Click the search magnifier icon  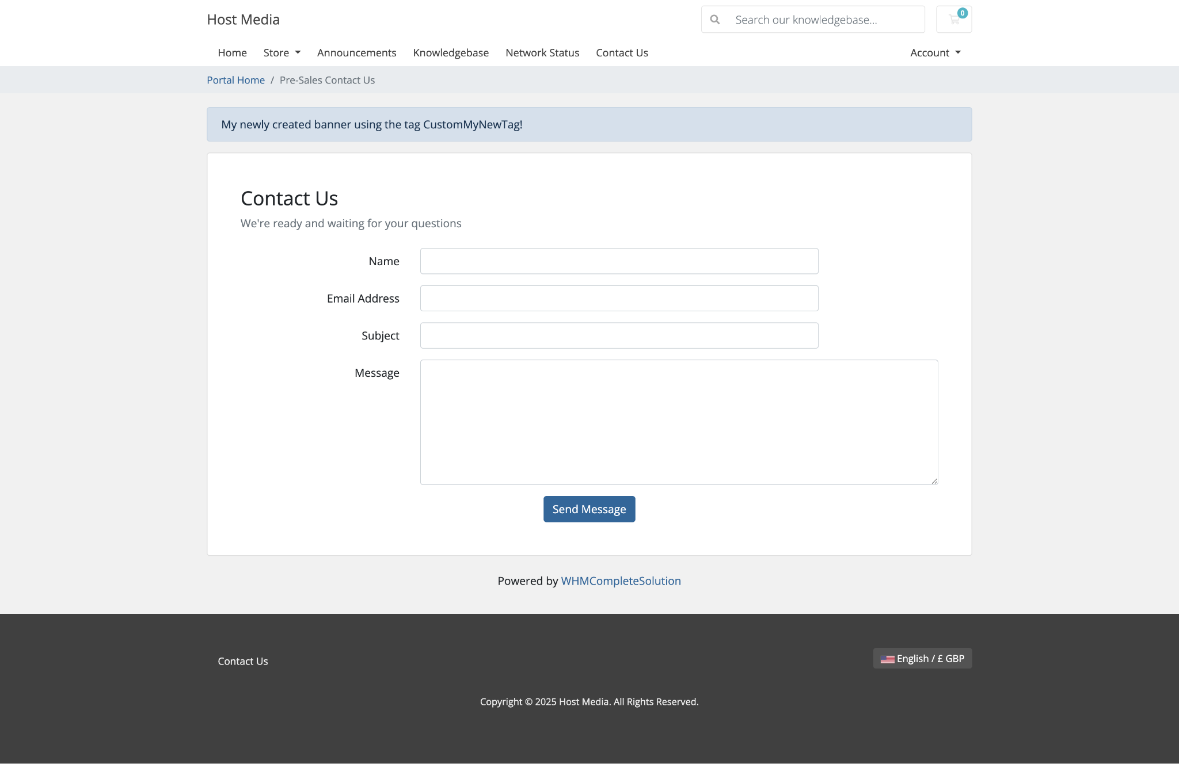[715, 20]
